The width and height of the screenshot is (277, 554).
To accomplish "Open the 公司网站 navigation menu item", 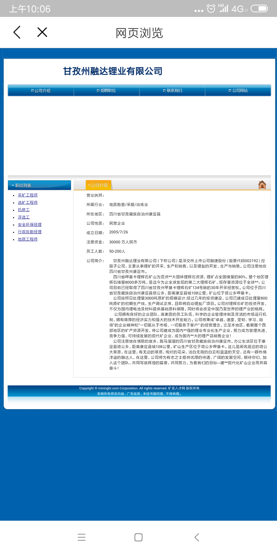I will (238, 91).
